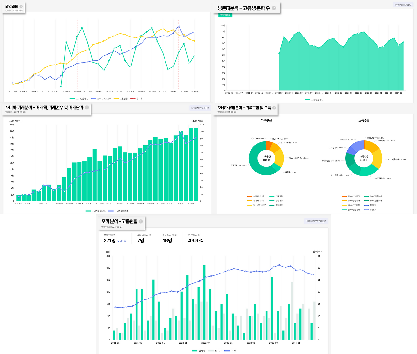Toggle the 투자유치 legend entry in the timeline chart
Image resolution: width=417 pixels, height=354 pixels.
(137, 99)
